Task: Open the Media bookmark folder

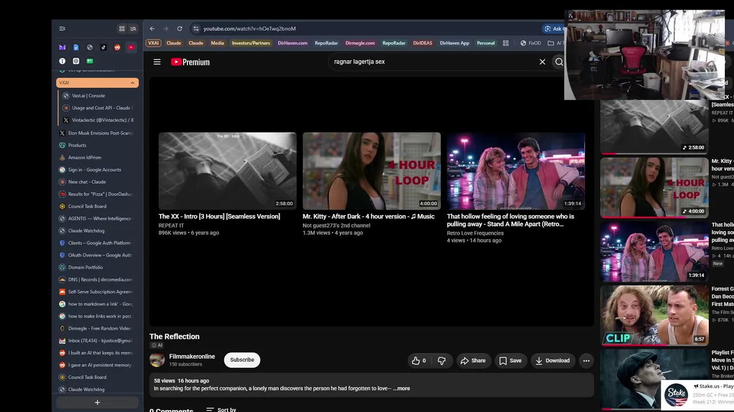Action: [x=217, y=43]
